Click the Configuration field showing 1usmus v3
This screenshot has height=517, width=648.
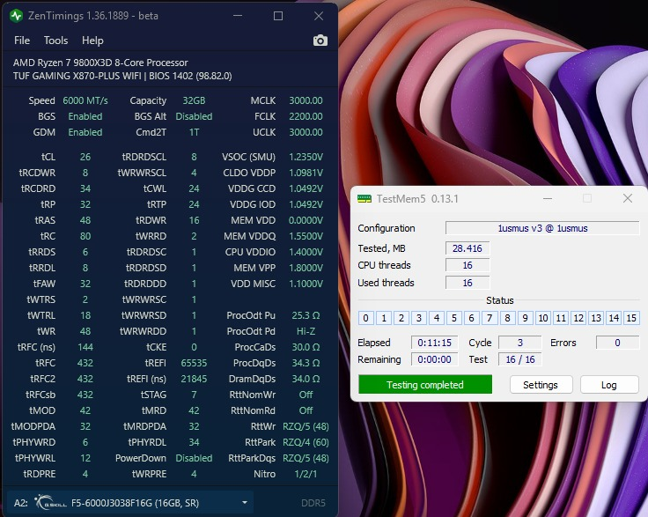(542, 228)
